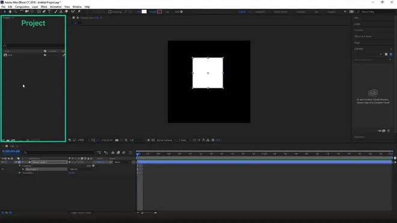This screenshot has width=397, height=223.
Task: Switch to the Standard workspace
Action: click(260, 11)
